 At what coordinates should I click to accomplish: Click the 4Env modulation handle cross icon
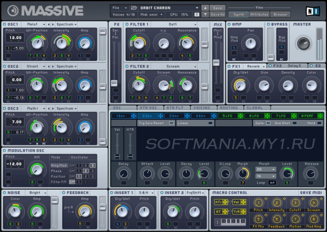(214, 116)
